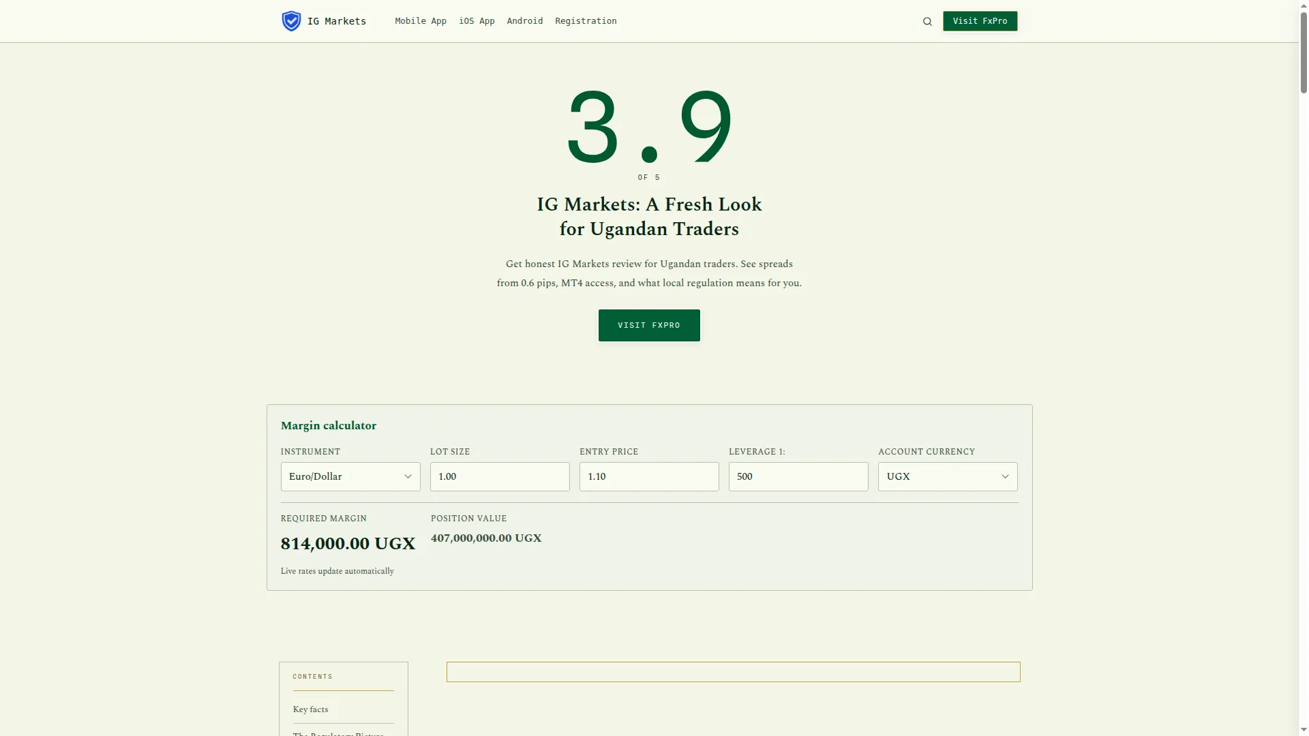
Task: Focus the Entry Price input field
Action: pyautogui.click(x=649, y=476)
